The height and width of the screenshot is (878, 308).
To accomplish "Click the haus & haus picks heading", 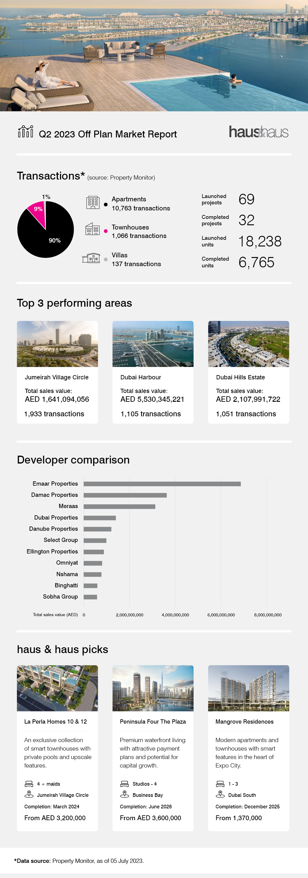I will point(63,649).
